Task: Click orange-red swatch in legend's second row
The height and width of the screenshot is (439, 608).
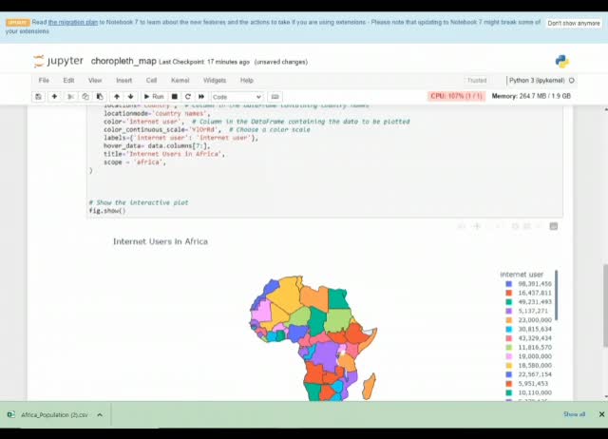Action: (x=509, y=293)
